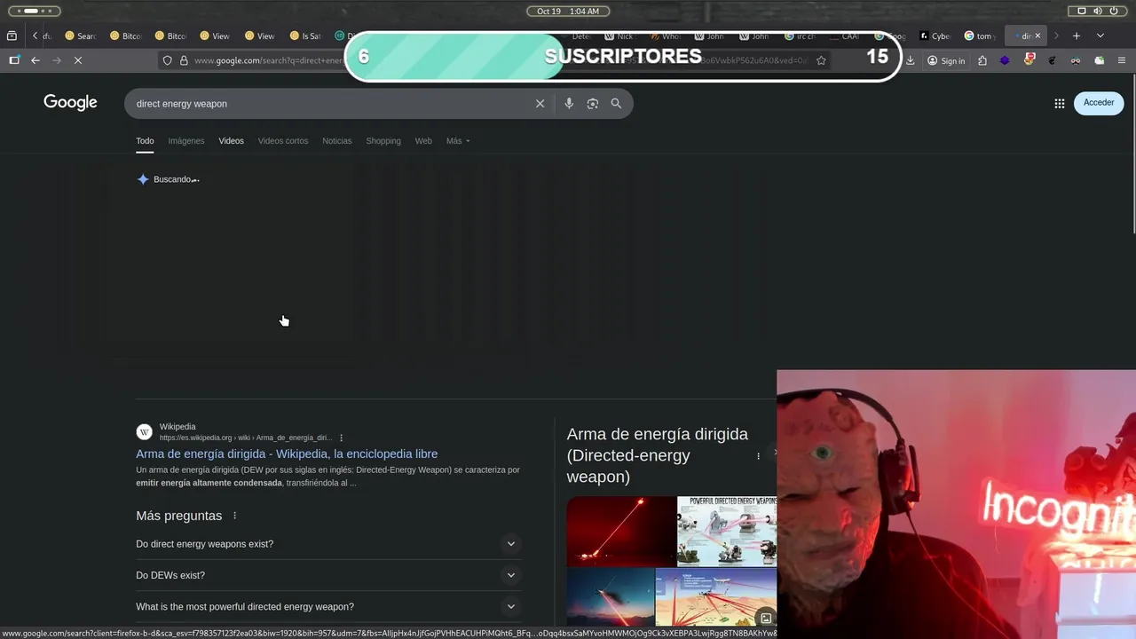Open the 'Powerful Directed Energy Weapons' thumbnail
Viewport: 1136px width, 639px height.
[x=727, y=531]
